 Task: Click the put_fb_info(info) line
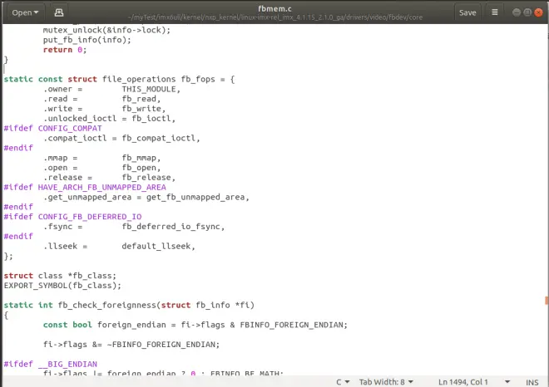87,40
